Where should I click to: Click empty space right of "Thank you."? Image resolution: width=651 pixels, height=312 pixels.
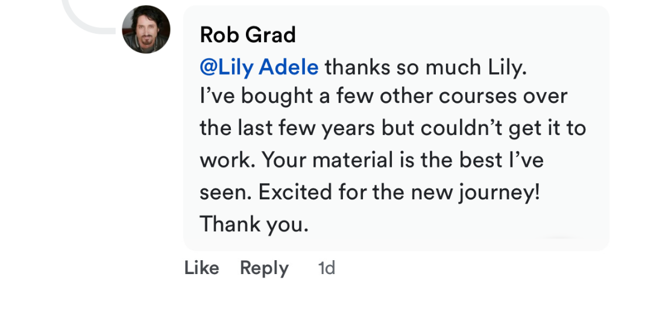(452, 223)
